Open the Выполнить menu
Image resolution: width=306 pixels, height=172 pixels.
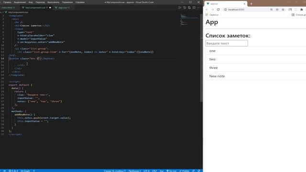click(53, 2)
